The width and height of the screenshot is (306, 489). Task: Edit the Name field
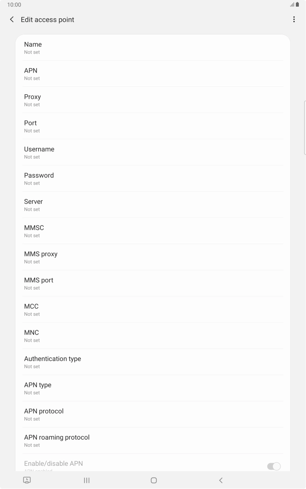tap(153, 48)
